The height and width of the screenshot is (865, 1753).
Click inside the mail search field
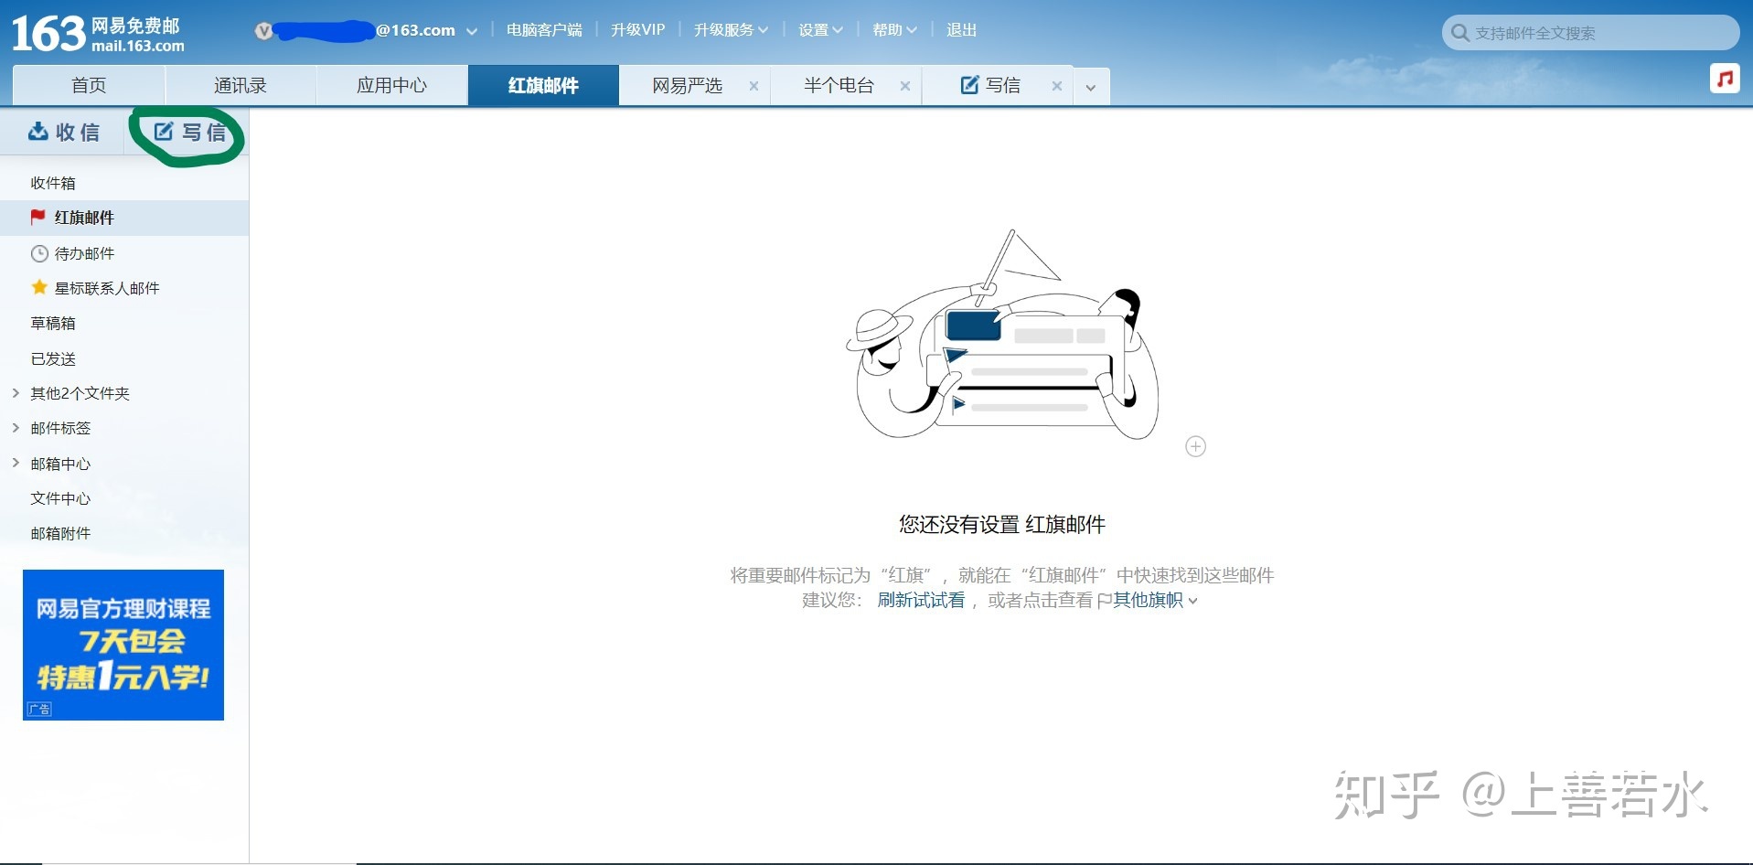[1591, 32]
